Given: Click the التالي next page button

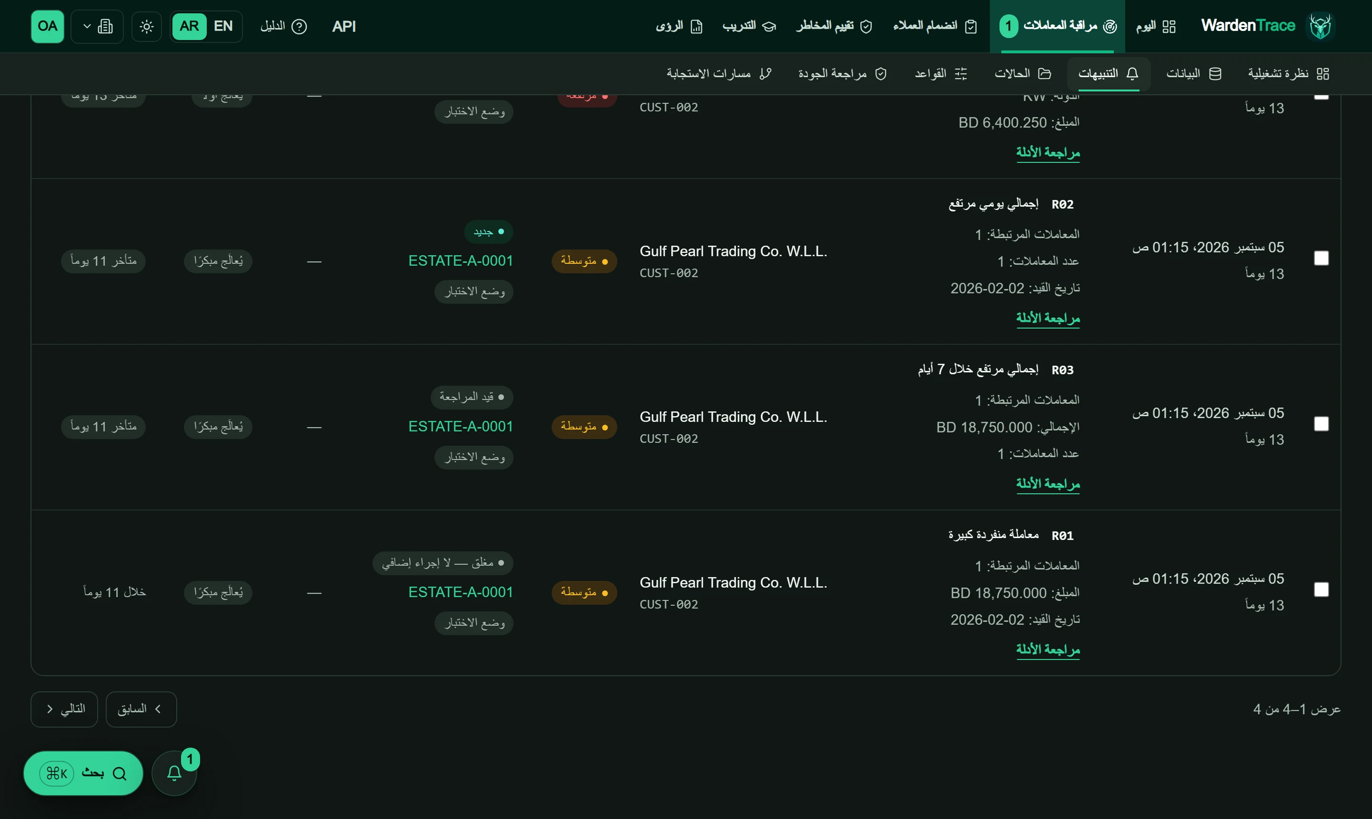Looking at the screenshot, I should pyautogui.click(x=65, y=709).
